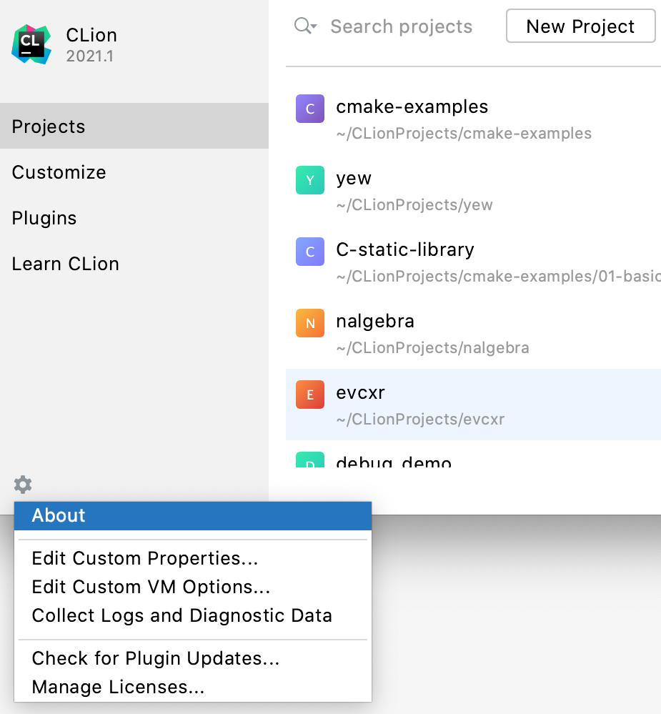Click the nalgebra project avatar icon

(309, 323)
